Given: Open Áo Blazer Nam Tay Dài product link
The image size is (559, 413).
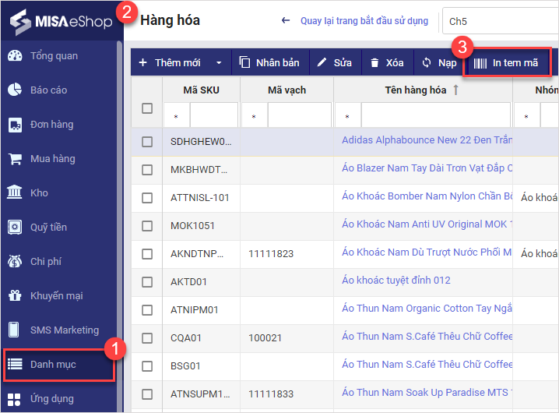Looking at the screenshot, I should point(427,168).
